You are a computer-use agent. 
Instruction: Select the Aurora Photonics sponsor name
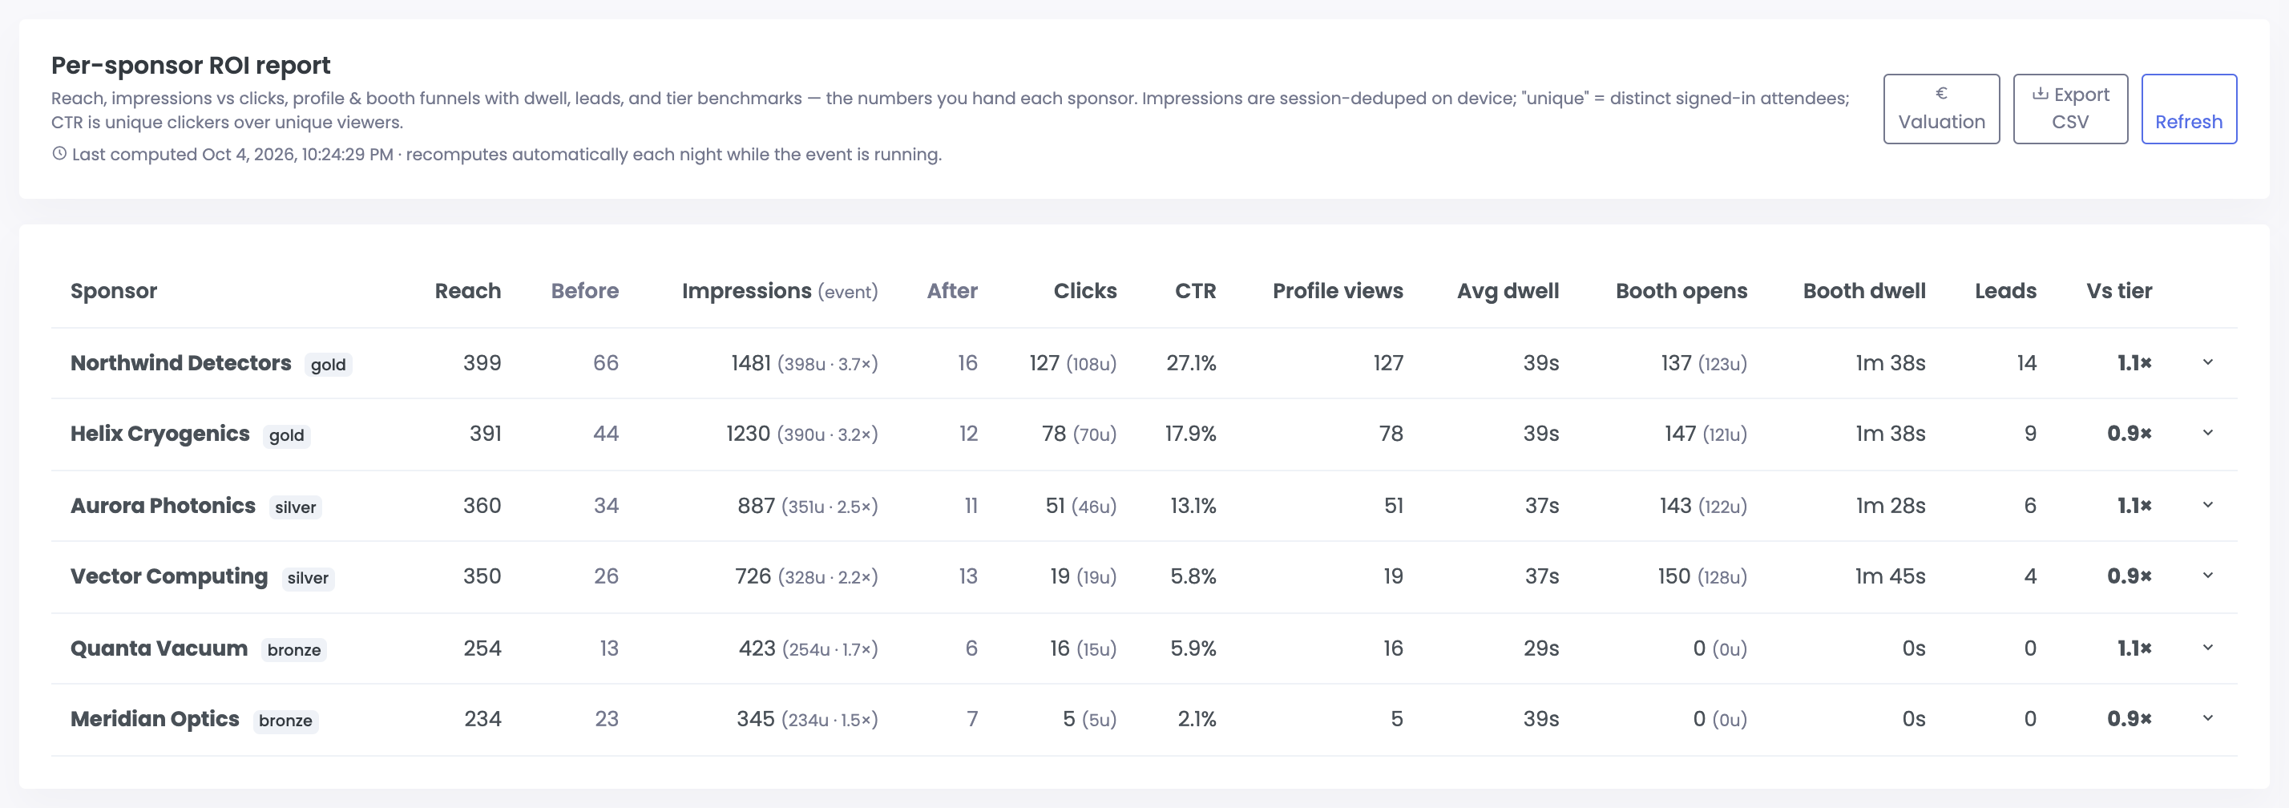(x=163, y=505)
